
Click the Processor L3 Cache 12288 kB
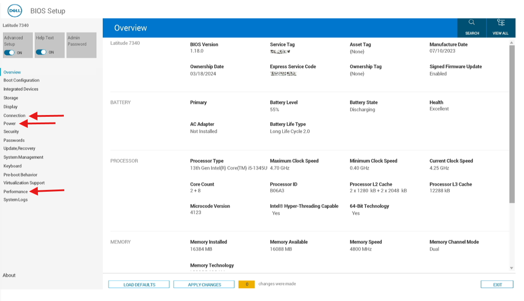(x=440, y=191)
